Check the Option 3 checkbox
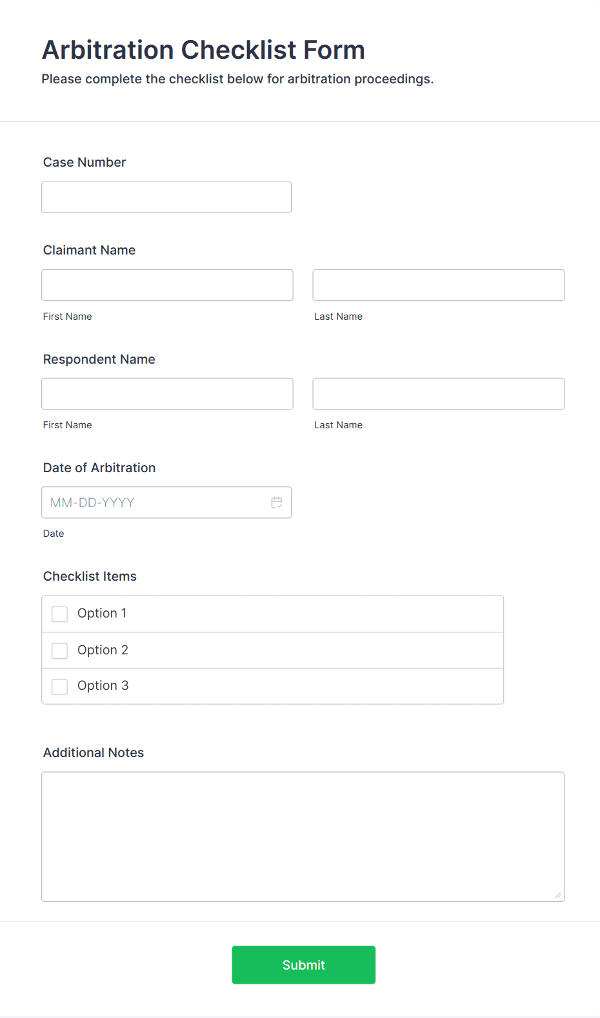The width and height of the screenshot is (600, 1018). tap(59, 686)
